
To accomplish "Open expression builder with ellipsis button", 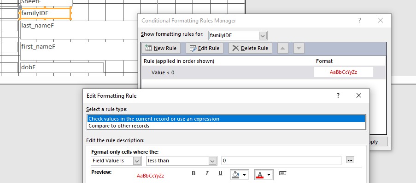I will (350, 160).
